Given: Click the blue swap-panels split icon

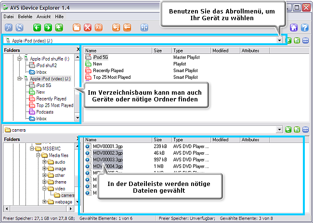Looking at the screenshot, I should tap(144, 27).
